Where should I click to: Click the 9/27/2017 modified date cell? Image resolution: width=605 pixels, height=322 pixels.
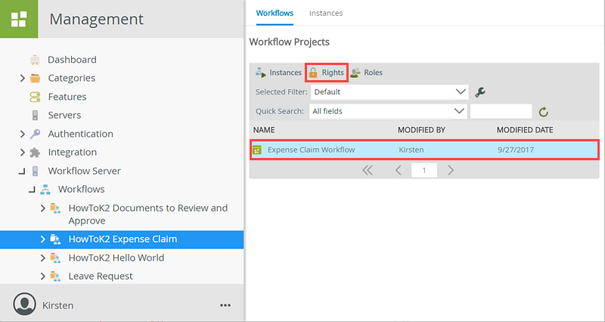(516, 150)
